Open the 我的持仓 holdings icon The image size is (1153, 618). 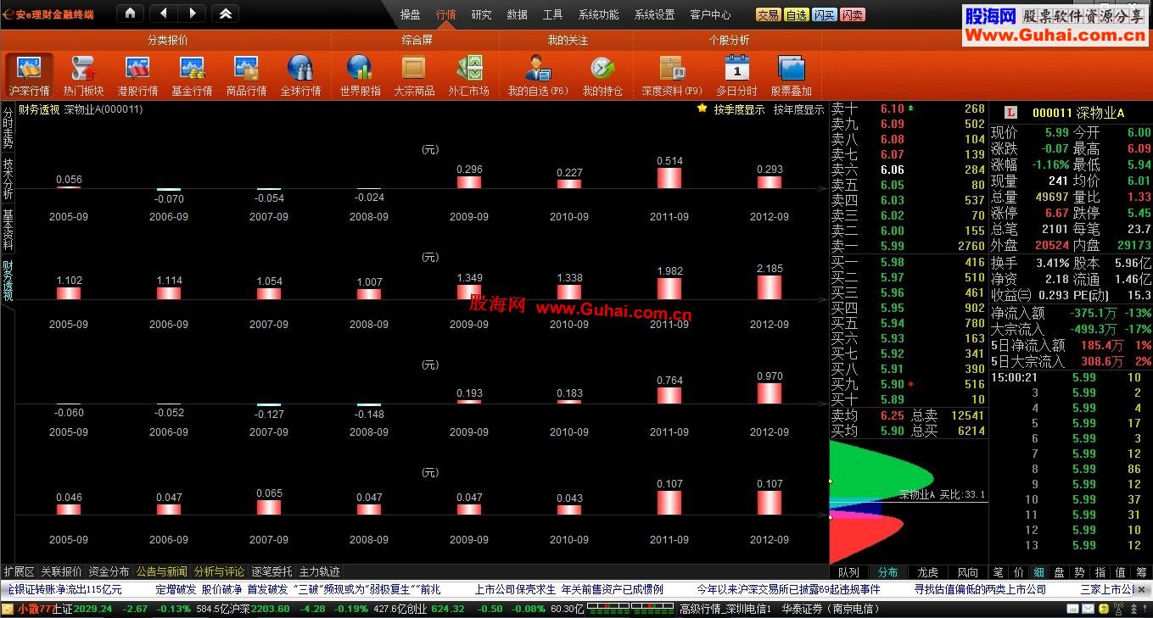point(602,76)
